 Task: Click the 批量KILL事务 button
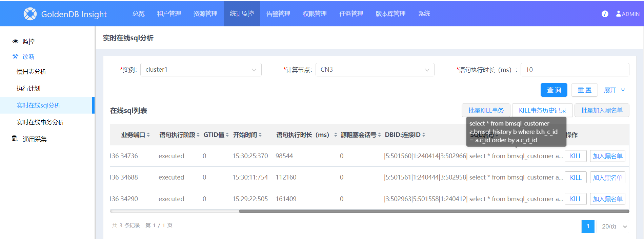click(x=486, y=110)
